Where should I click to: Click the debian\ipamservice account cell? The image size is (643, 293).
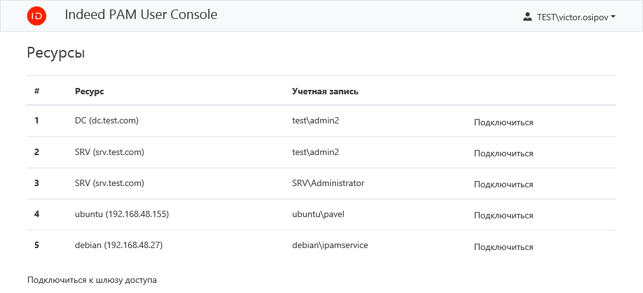(x=330, y=245)
